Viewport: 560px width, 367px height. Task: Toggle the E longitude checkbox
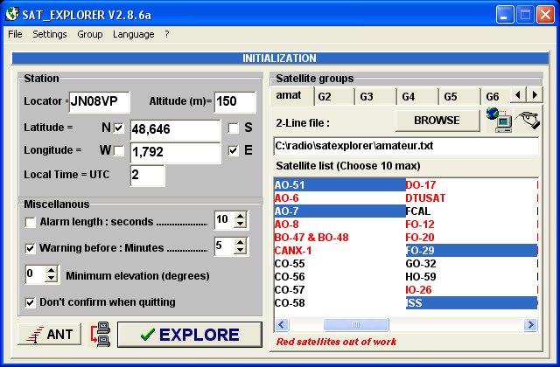click(234, 150)
